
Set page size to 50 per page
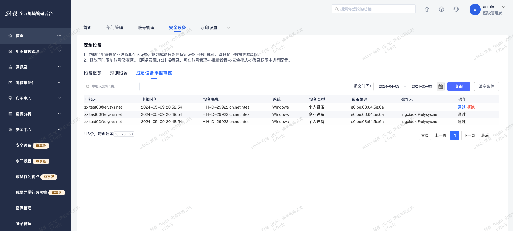[131, 134]
